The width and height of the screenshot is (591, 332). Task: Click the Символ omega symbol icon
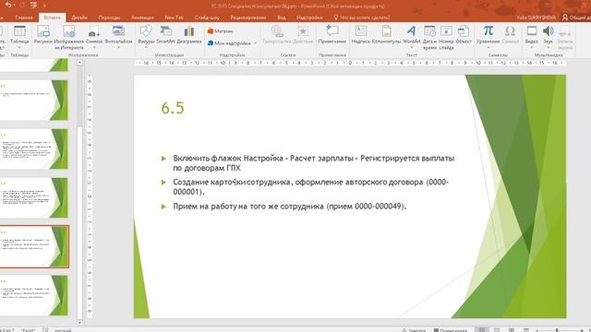511,30
